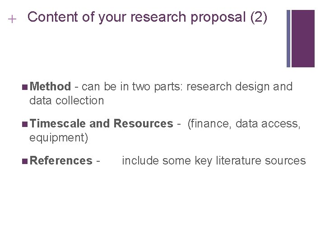Select the bold word "Method"
Screen dimensions: 325x244
click(51, 86)
